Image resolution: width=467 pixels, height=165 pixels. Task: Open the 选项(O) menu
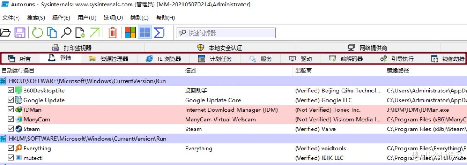pos(113,18)
